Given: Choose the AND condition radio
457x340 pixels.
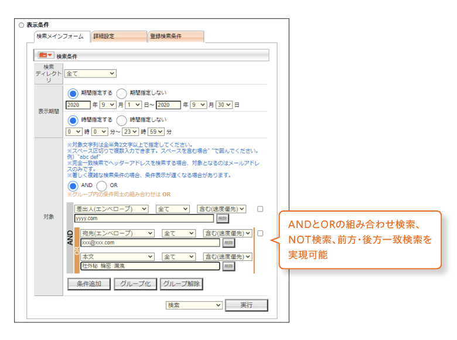Looking at the screenshot, I should click(73, 186).
